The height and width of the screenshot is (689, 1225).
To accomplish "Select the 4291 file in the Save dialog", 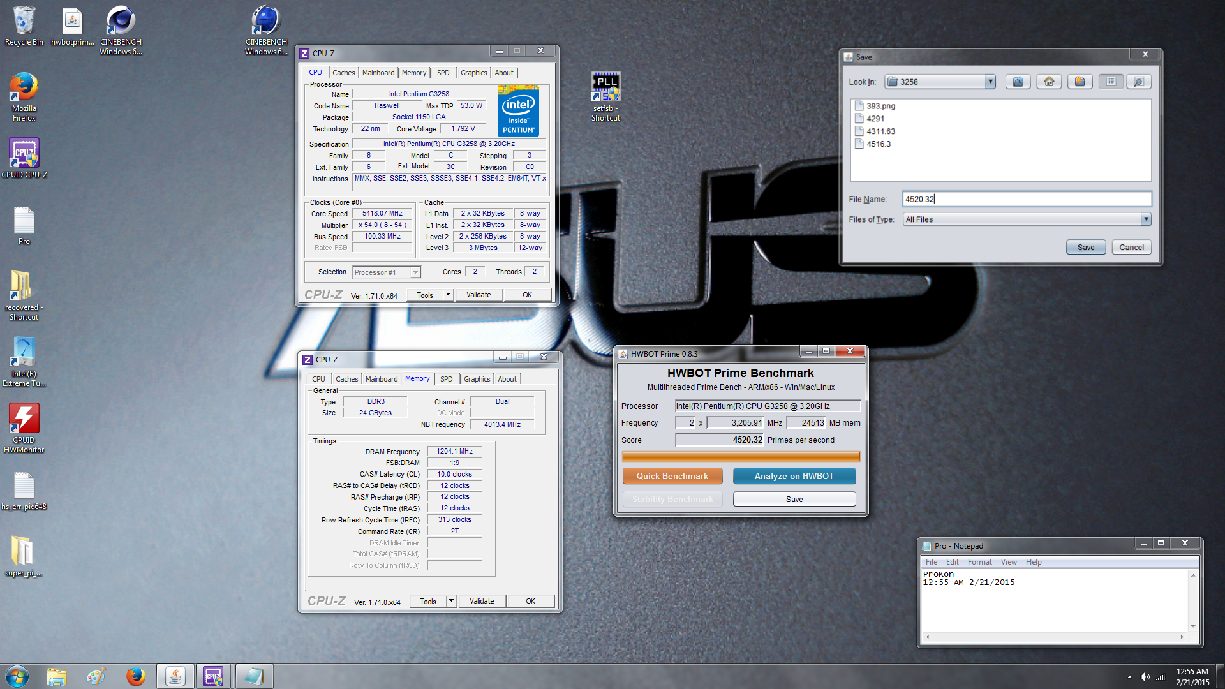I will click(870, 119).
